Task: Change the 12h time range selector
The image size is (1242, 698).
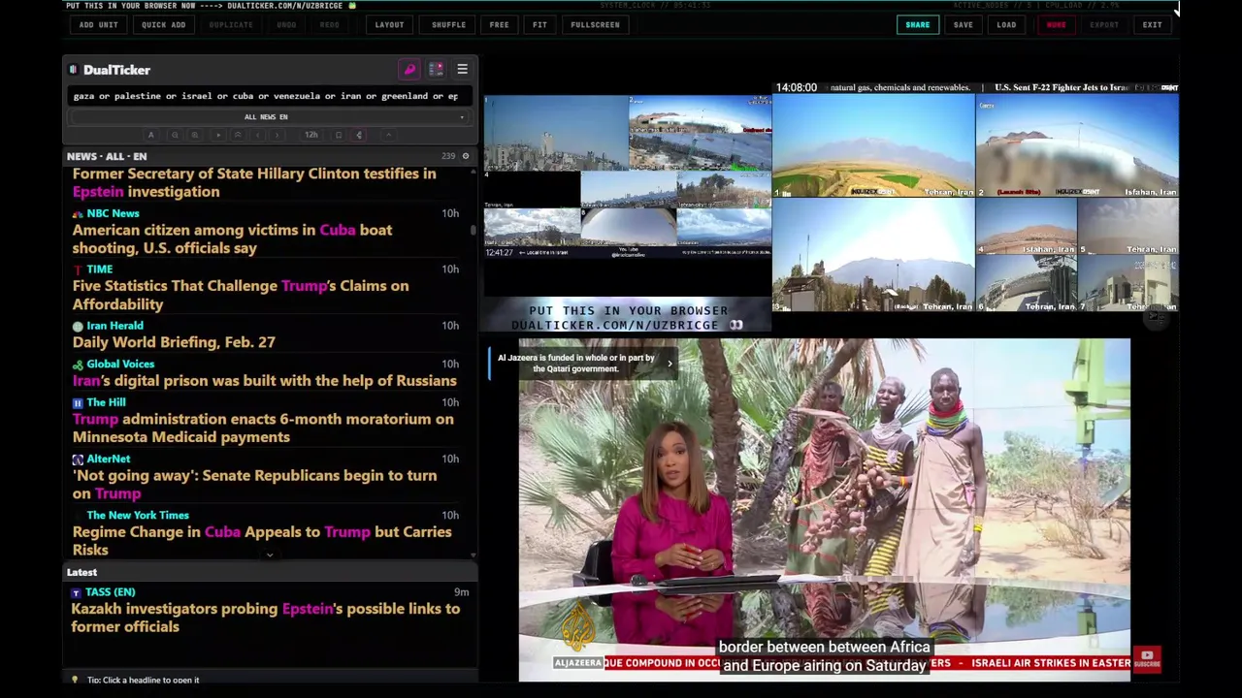Action: (x=311, y=135)
